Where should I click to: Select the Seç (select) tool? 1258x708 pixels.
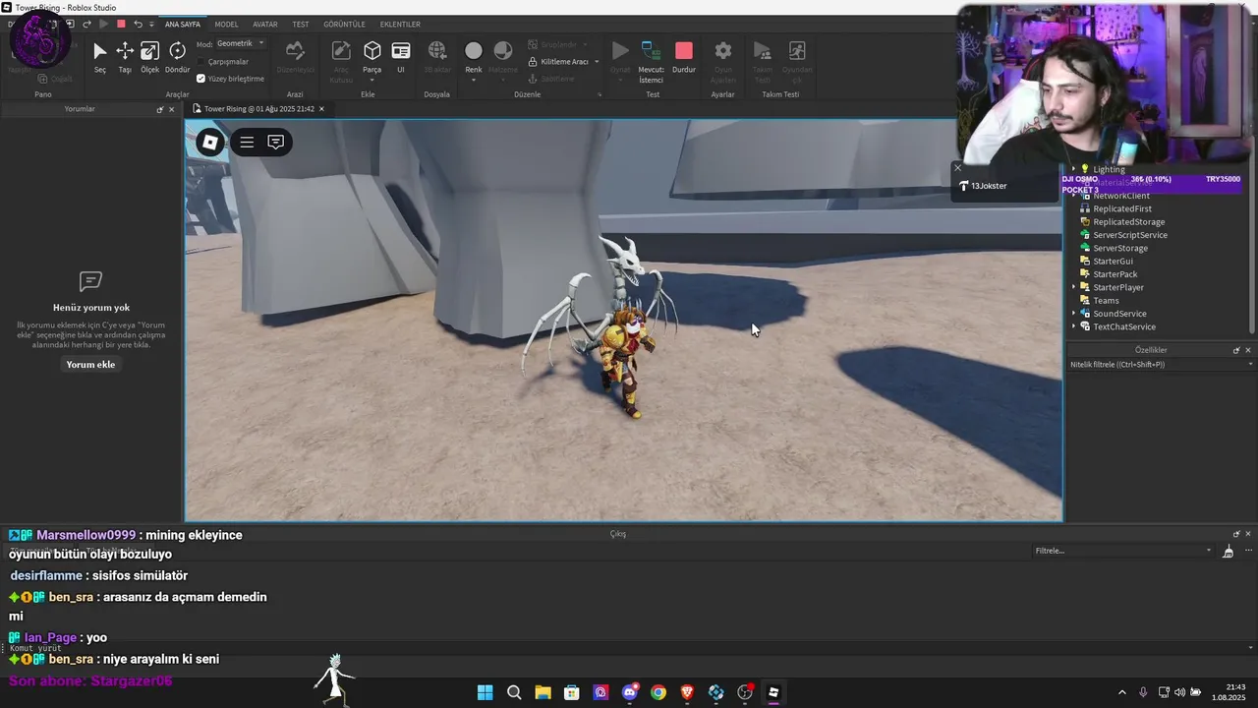click(x=99, y=57)
